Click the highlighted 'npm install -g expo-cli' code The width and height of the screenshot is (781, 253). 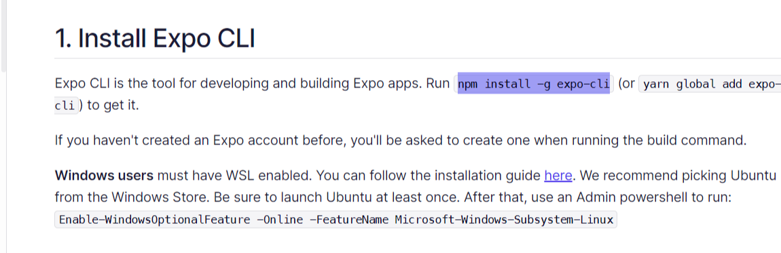click(x=533, y=83)
